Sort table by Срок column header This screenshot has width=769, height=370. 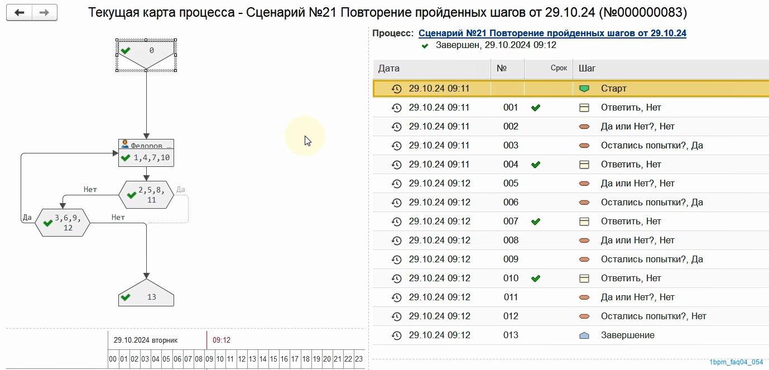[x=549, y=69]
